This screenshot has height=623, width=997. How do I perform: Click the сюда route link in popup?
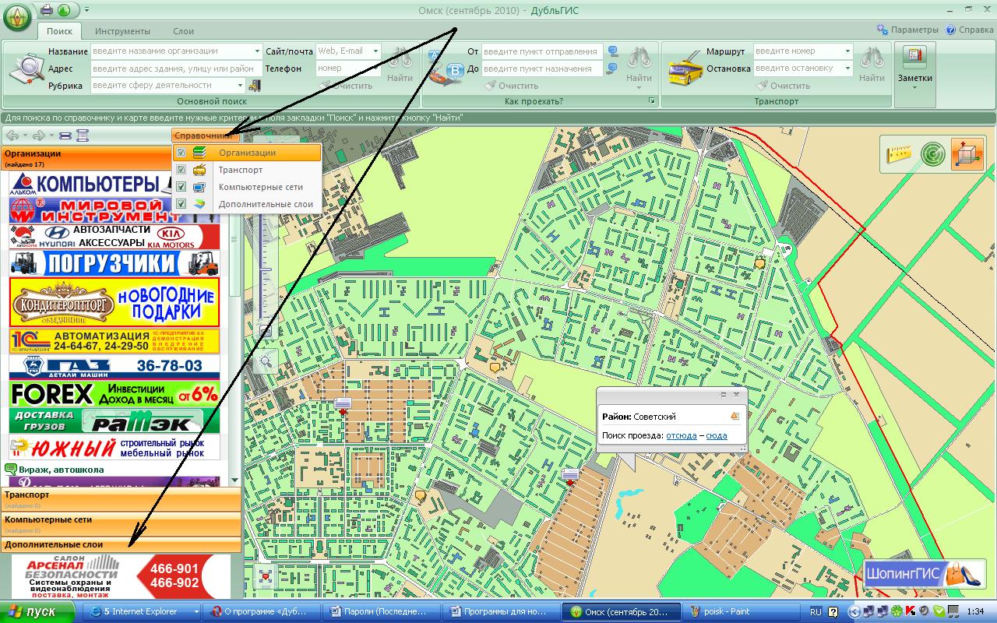pos(717,435)
